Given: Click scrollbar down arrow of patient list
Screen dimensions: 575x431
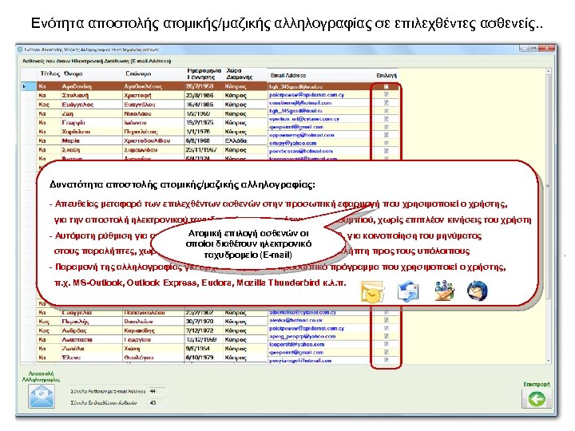Looking at the screenshot, I should (548, 361).
